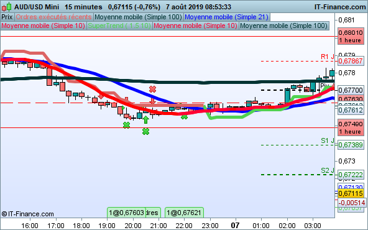
Task: Click the green cross below the 0,67490 line
Action: [x=145, y=131]
